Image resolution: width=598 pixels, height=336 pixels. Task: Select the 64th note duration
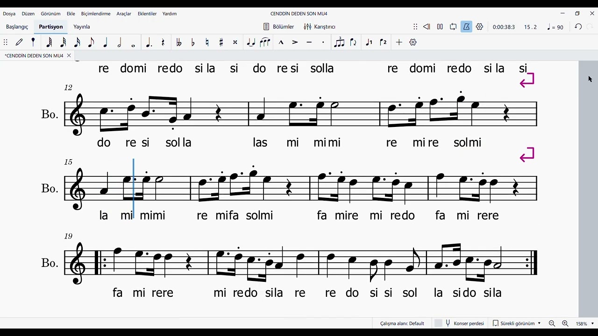coord(49,42)
